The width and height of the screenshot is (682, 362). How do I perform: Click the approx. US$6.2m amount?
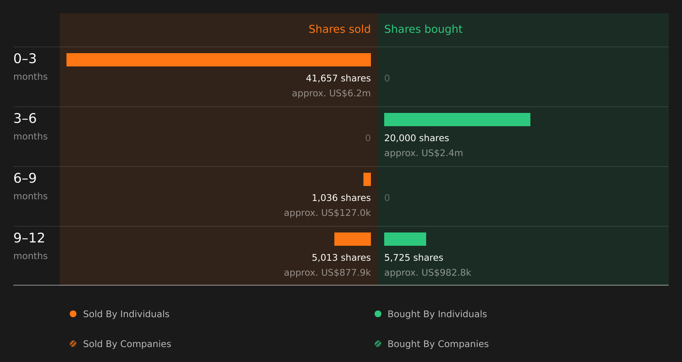(331, 93)
